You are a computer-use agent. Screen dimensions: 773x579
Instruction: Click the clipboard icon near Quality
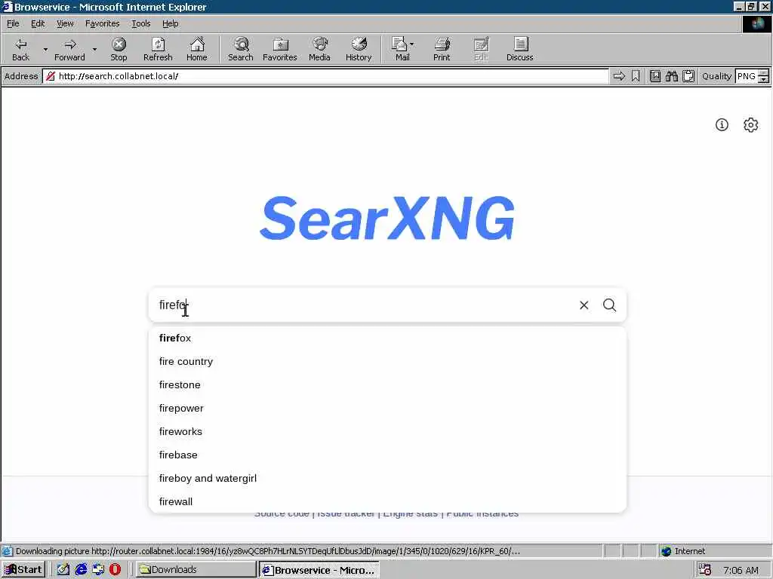tap(688, 76)
